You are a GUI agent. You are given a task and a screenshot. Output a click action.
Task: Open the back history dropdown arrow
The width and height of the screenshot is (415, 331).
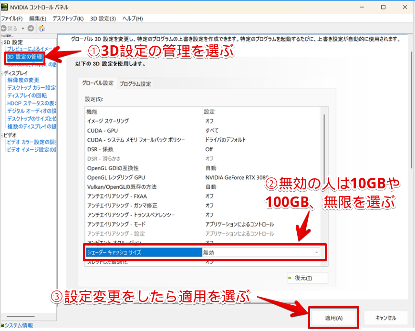23,28
